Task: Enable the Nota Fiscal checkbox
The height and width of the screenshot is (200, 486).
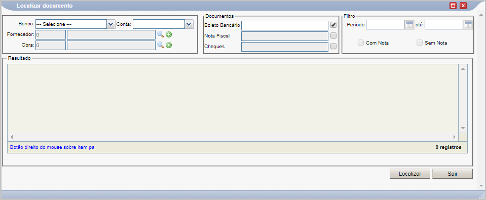Action: pyautogui.click(x=333, y=35)
